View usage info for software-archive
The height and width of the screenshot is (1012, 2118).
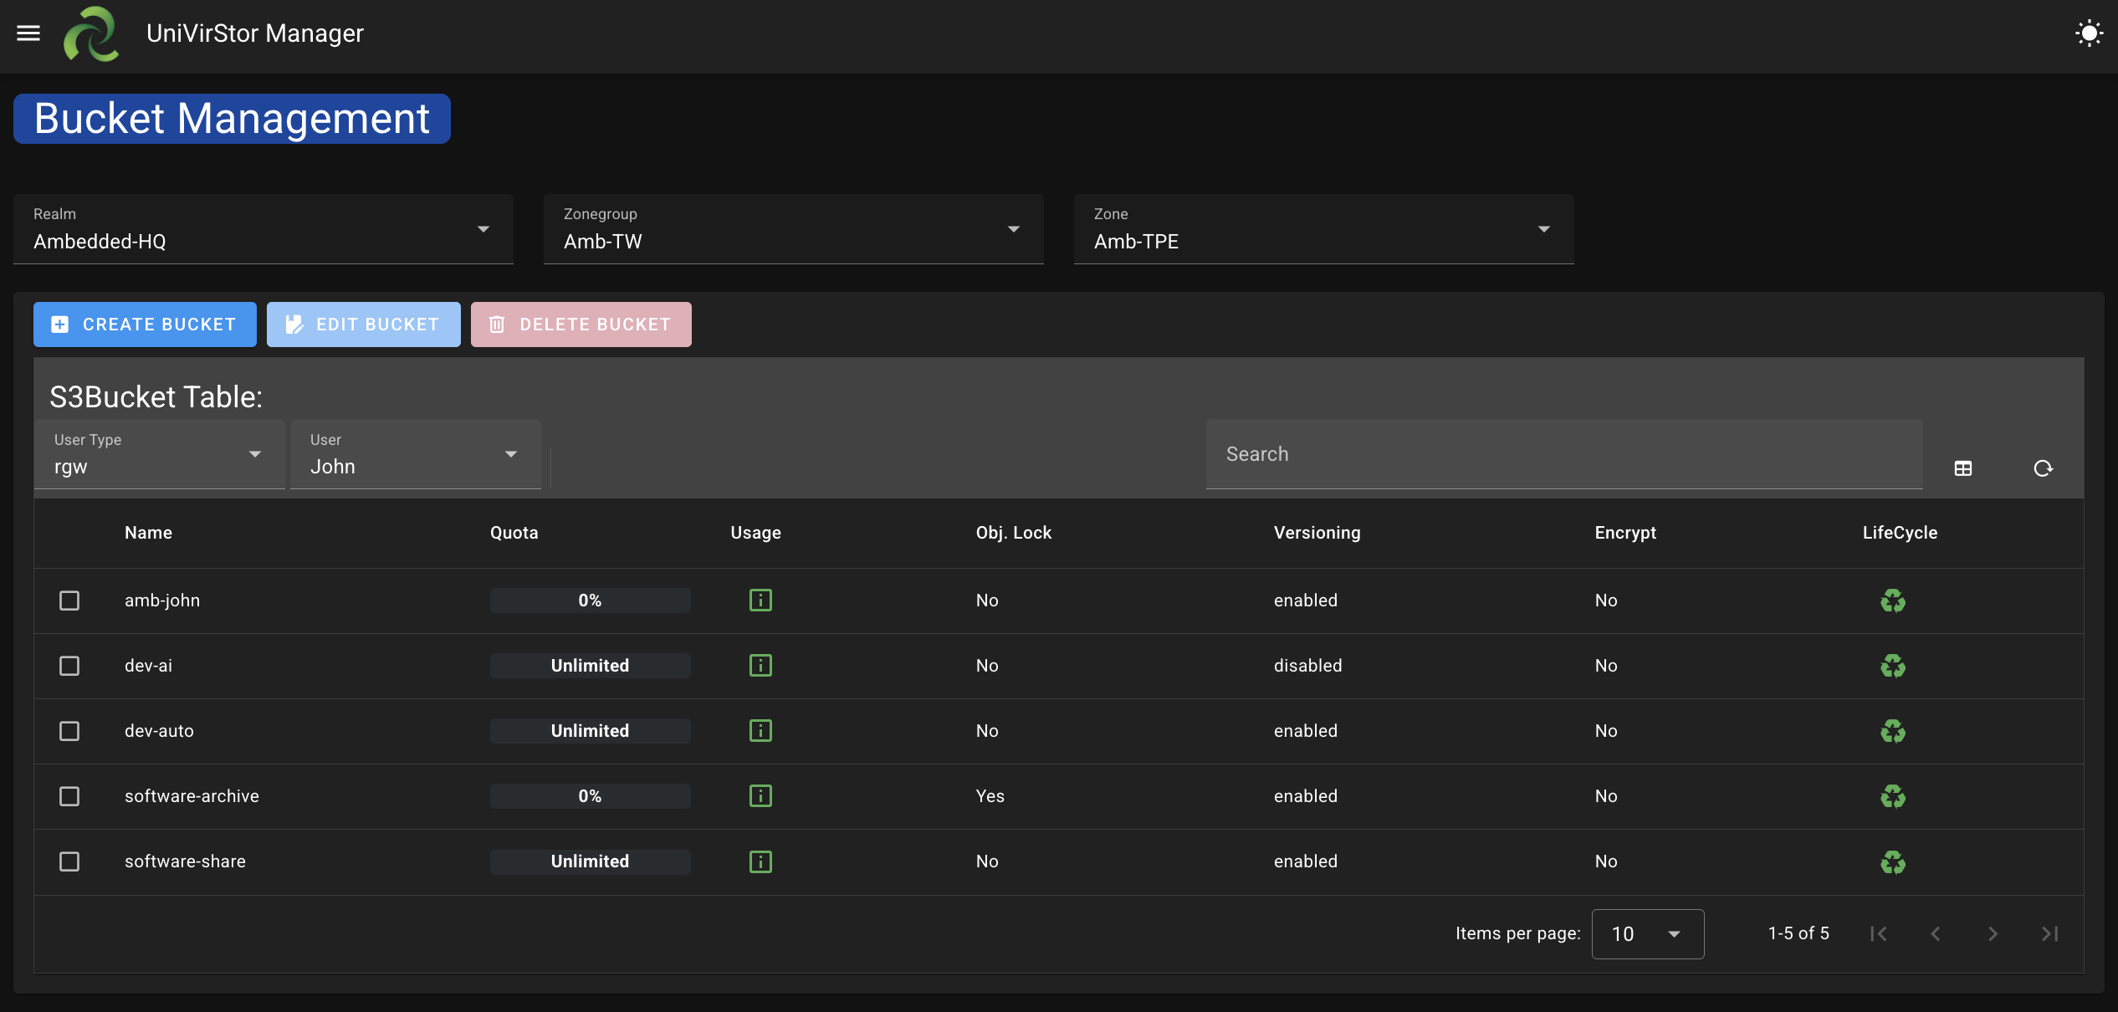pos(760,796)
